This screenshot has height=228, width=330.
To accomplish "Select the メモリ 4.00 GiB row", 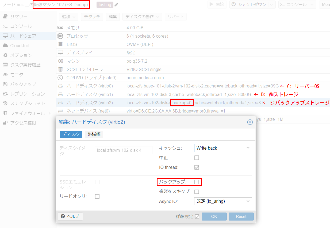I will coord(193,28).
